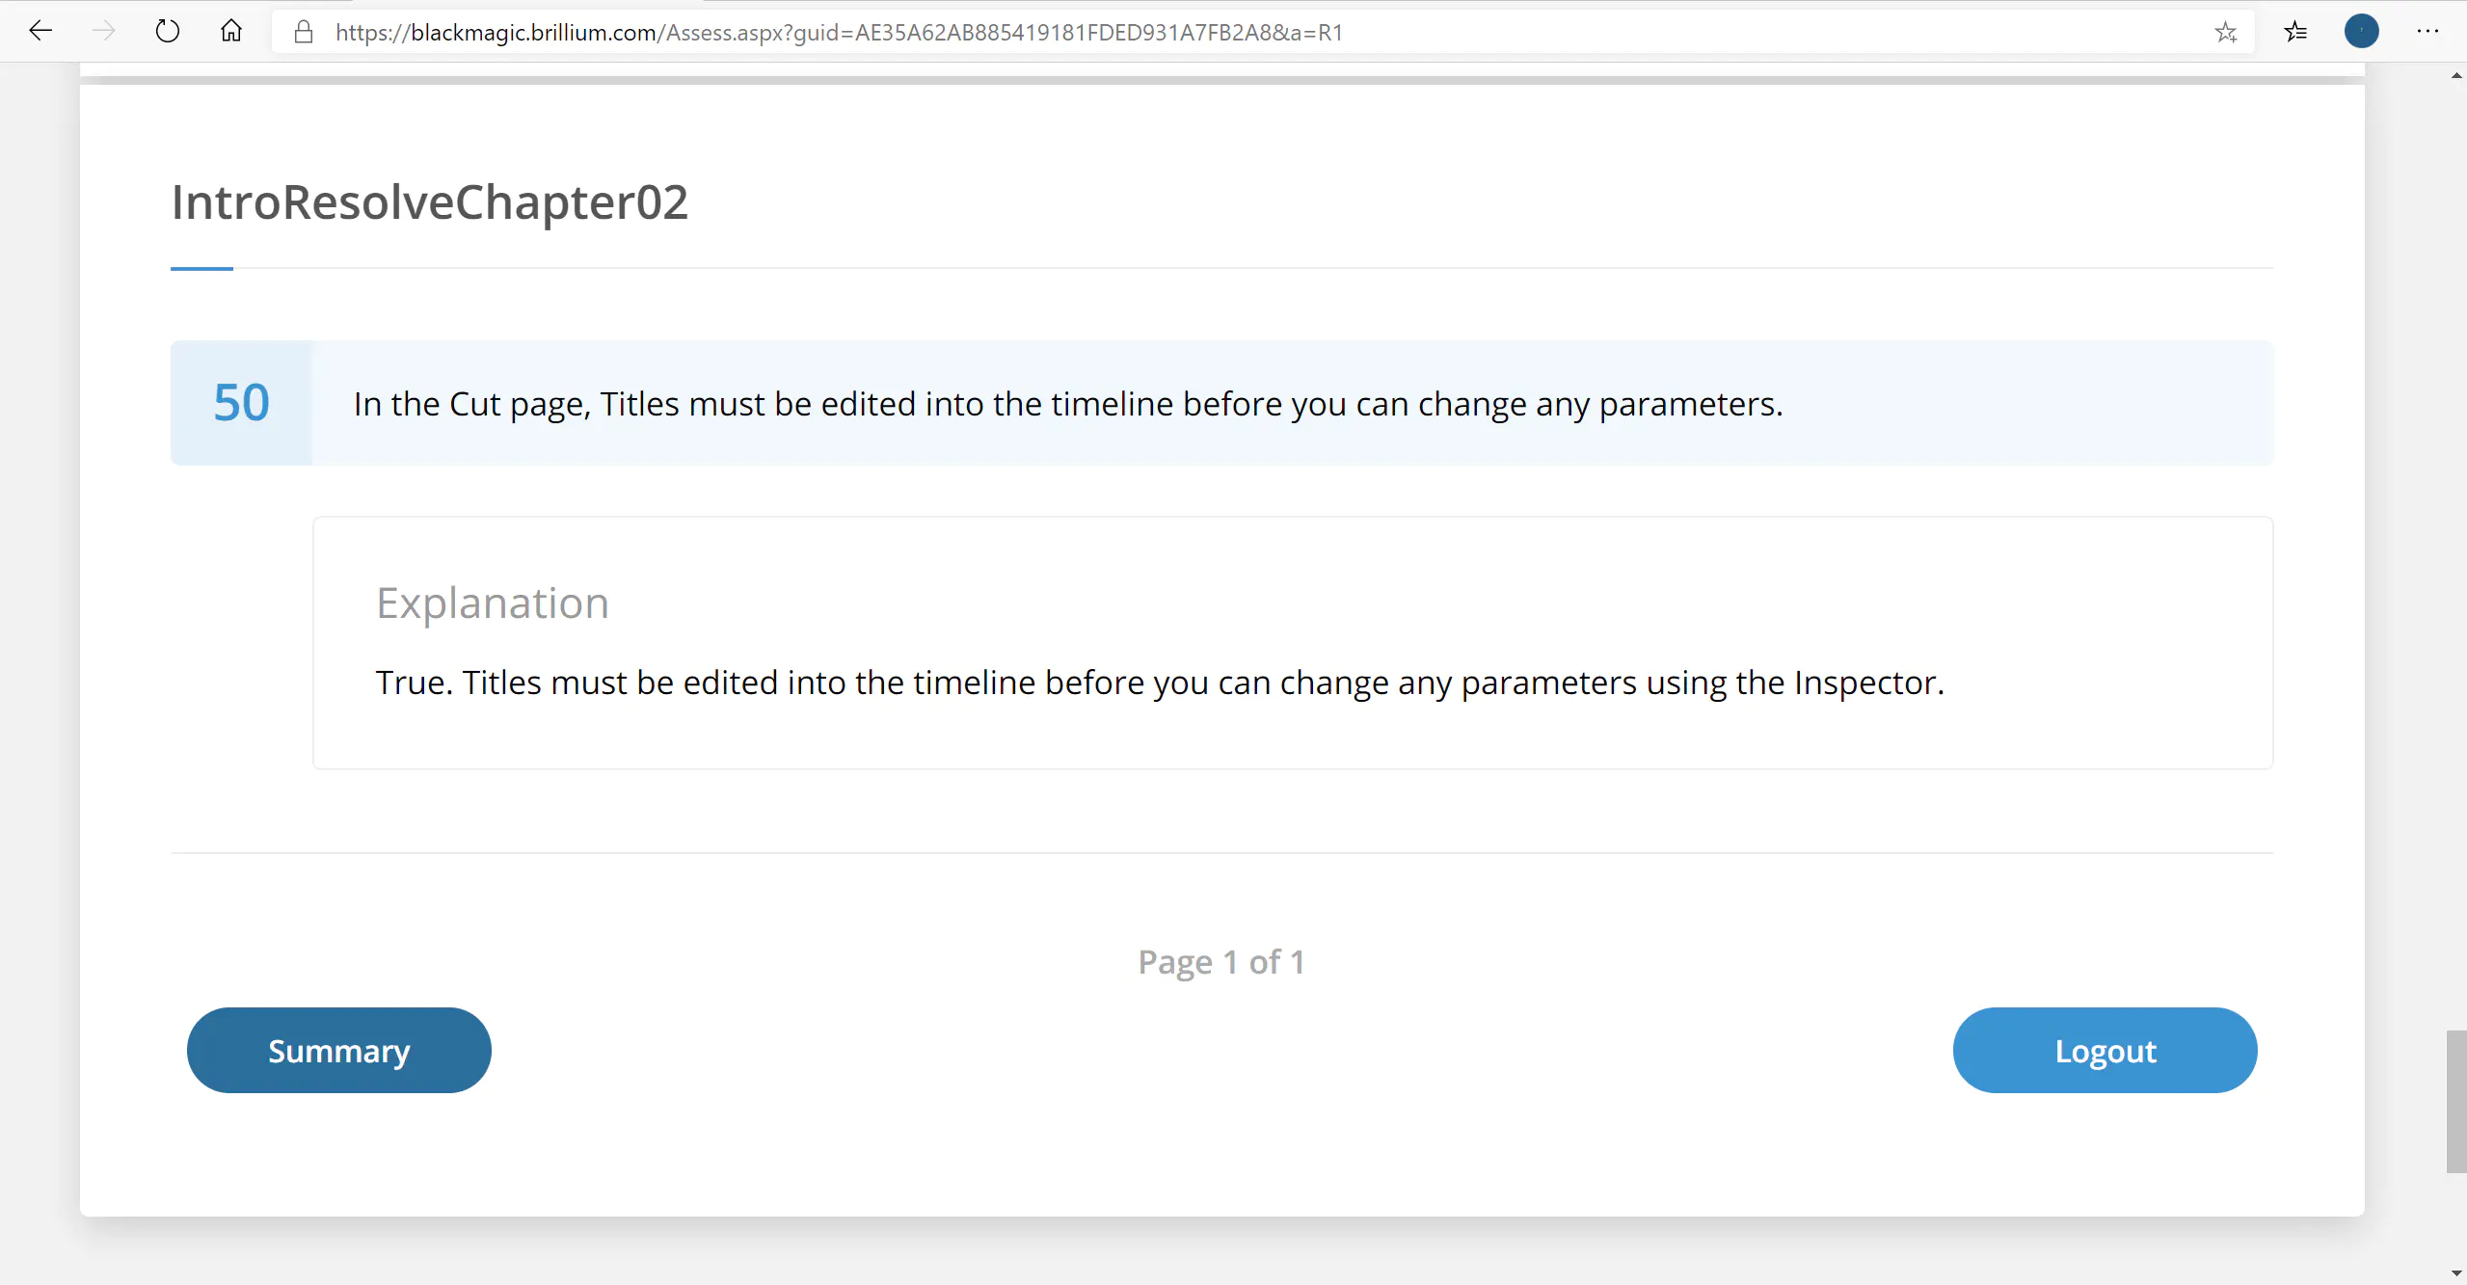Open the Summary page

pos(339,1050)
